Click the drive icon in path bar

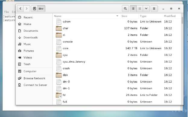pyautogui.click(x=34, y=8)
